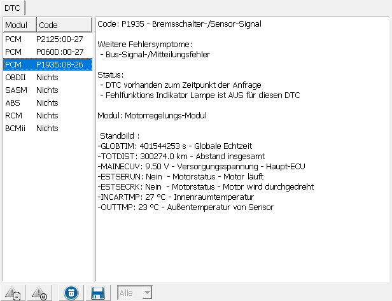Select the RCM module row
This screenshot has height=301, width=392.
[x=48, y=115]
